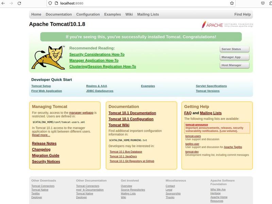Open Contact under Miscellaneous

click(x=170, y=186)
